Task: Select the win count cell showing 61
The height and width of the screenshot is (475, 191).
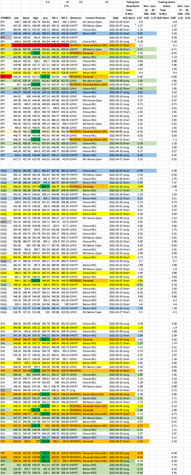Action: pos(146,10)
